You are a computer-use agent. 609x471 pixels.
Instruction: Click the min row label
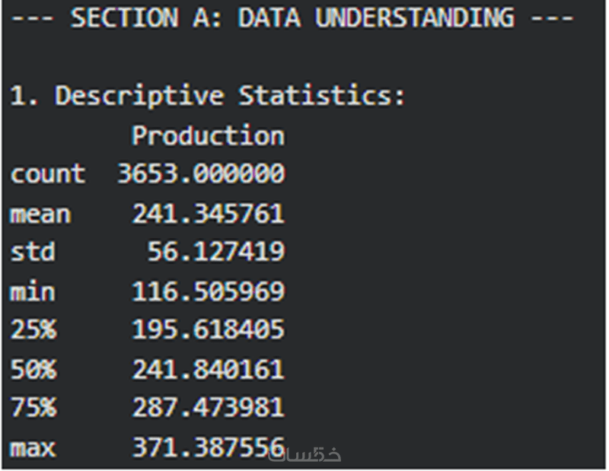(32, 291)
